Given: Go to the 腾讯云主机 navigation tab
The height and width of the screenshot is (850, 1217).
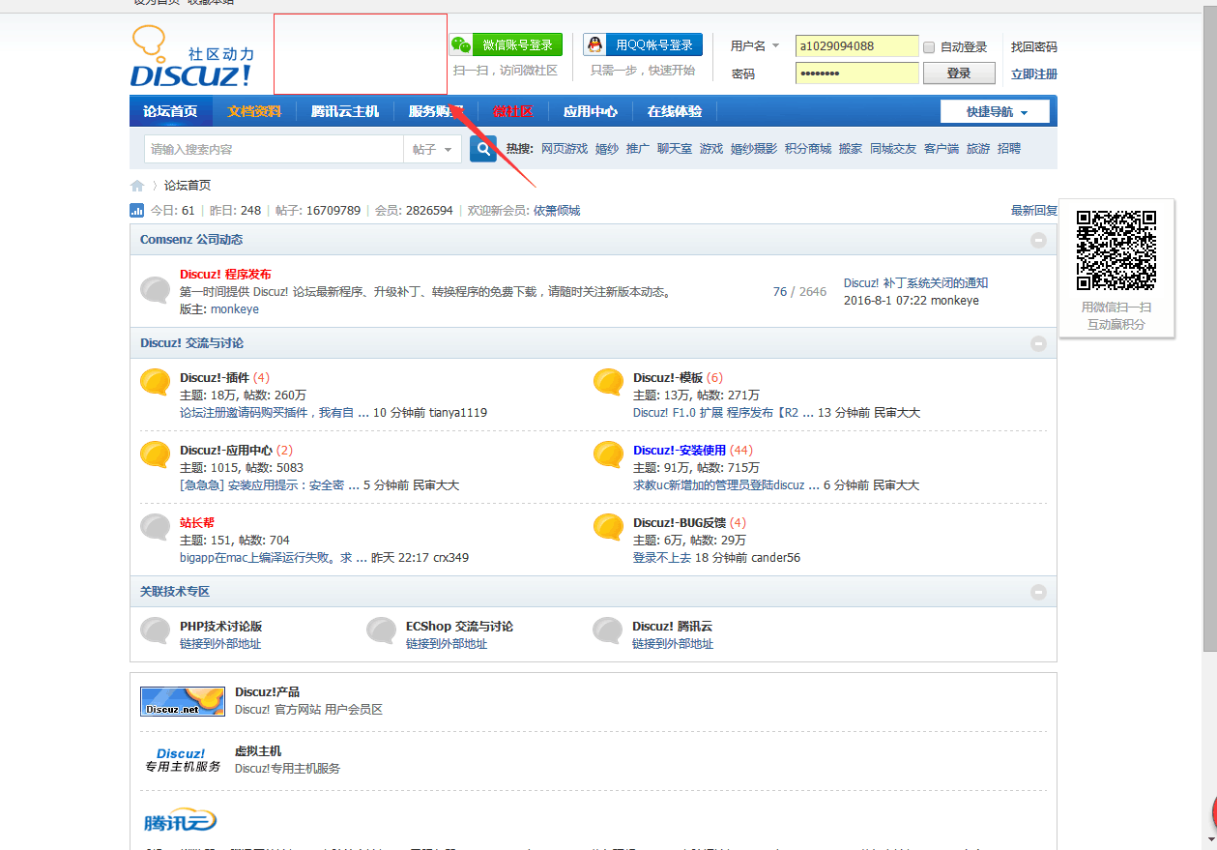Looking at the screenshot, I should pyautogui.click(x=345, y=111).
